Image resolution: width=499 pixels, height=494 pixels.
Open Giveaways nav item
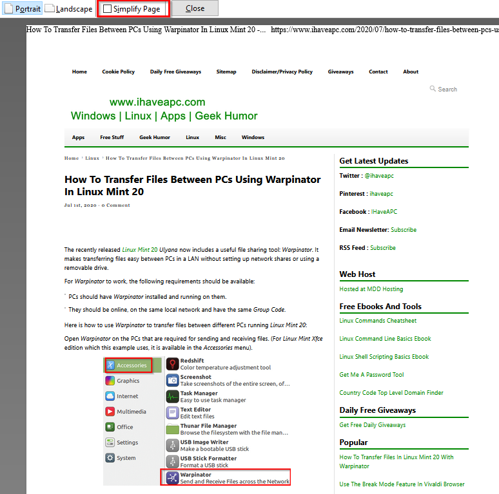[341, 72]
